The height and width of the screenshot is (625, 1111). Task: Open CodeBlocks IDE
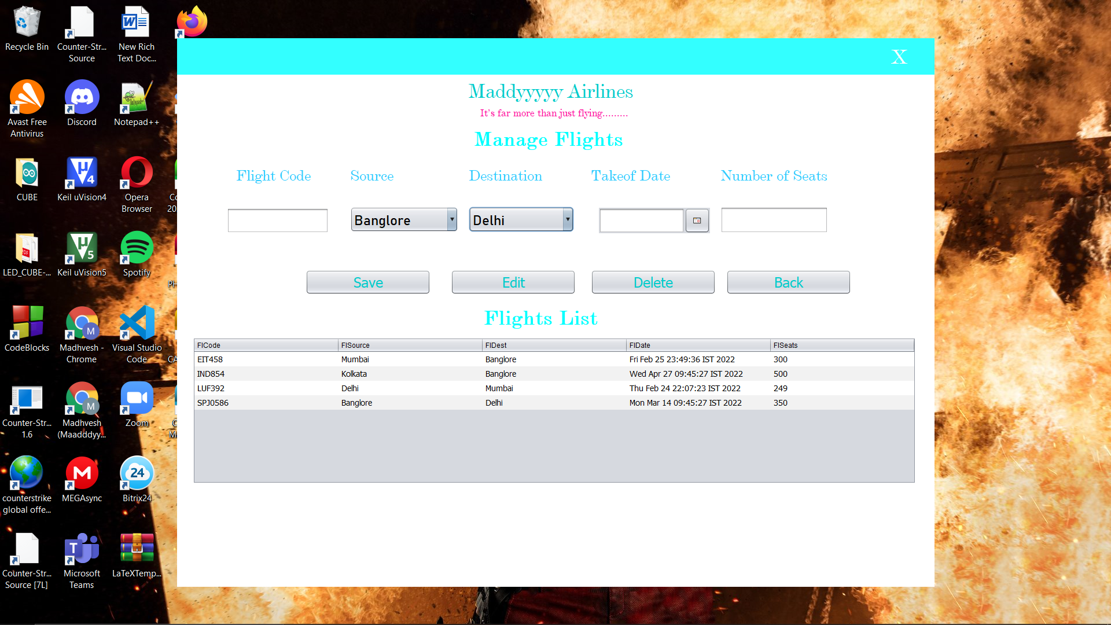click(x=27, y=323)
